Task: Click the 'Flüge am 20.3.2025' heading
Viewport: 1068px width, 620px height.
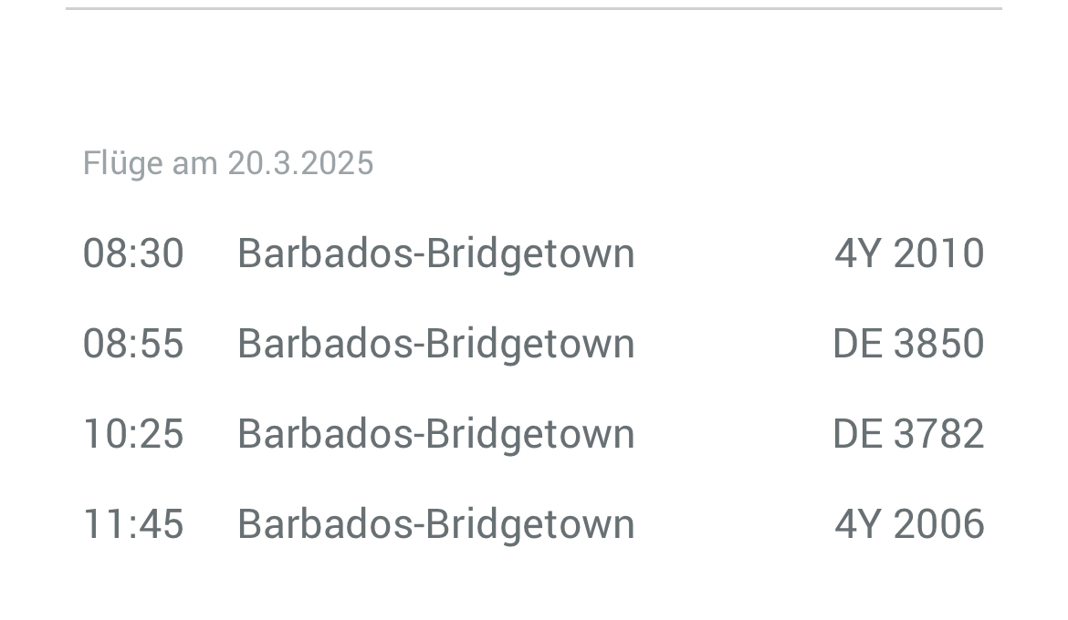Action: click(228, 164)
